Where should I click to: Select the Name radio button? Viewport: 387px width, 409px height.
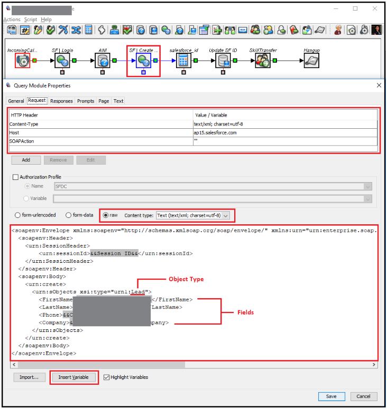coord(27,186)
